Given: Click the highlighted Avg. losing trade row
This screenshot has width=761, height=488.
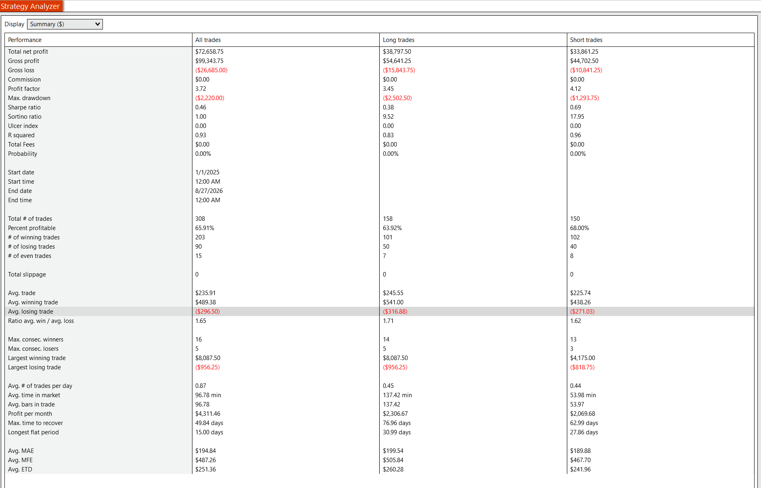Looking at the screenshot, I should tap(379, 312).
